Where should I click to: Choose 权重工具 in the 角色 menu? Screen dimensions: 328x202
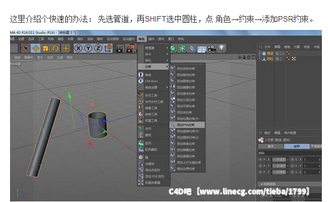151,120
